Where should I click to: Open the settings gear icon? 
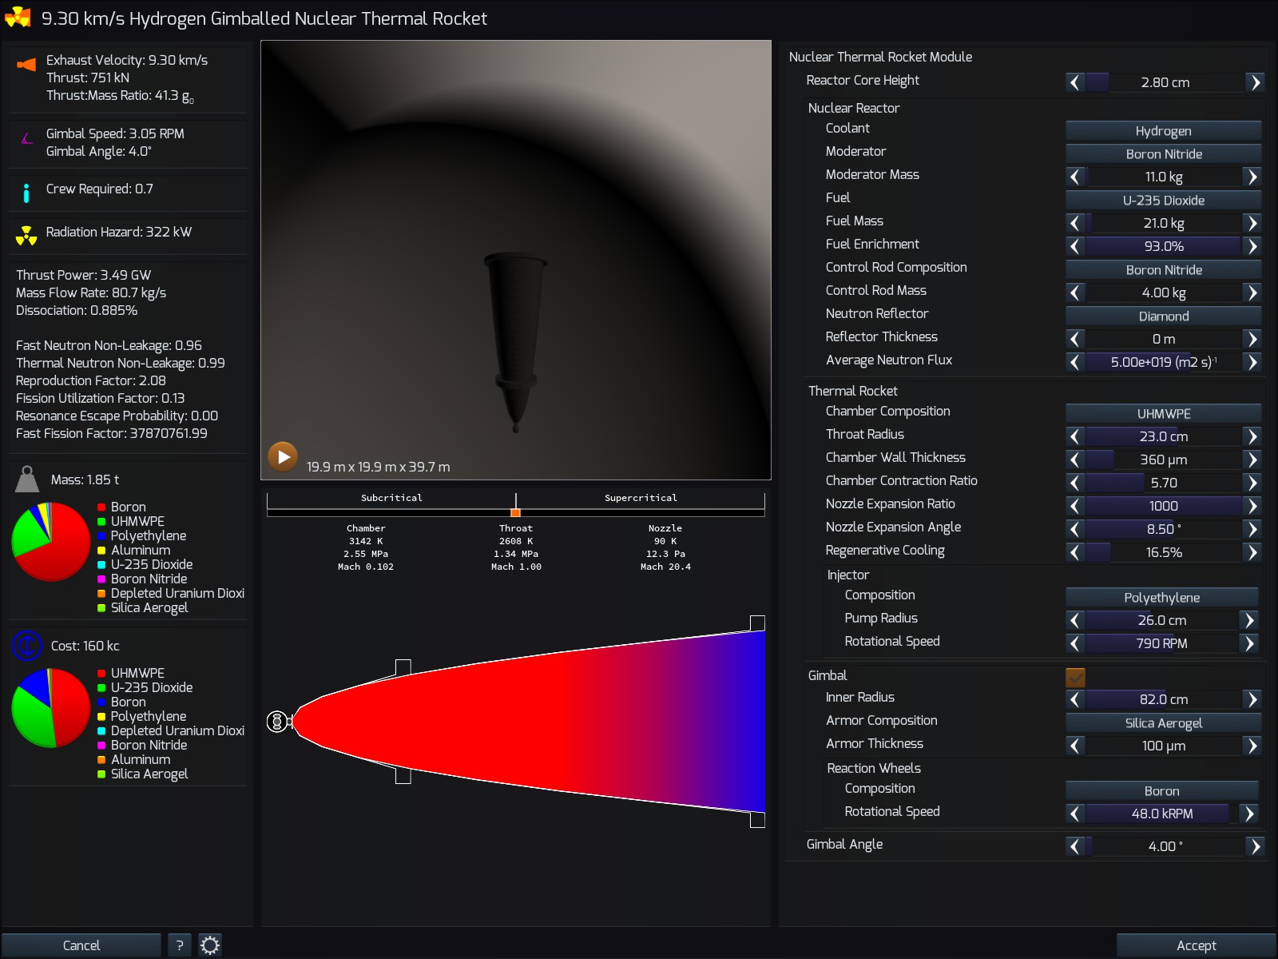[210, 945]
